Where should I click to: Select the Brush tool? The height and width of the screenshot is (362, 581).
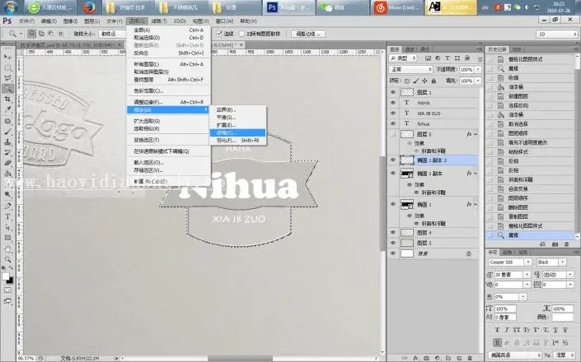pos(7,132)
